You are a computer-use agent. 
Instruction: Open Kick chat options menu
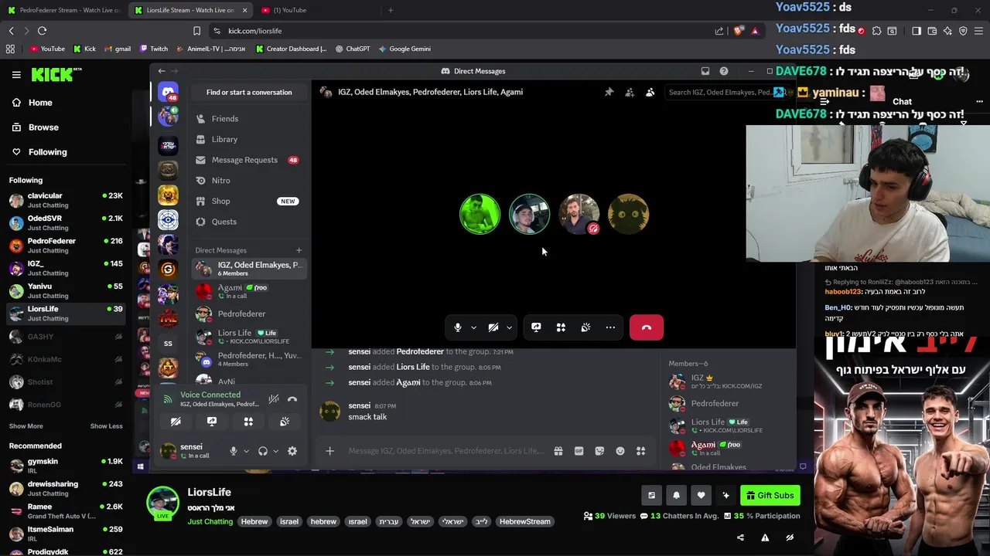click(979, 102)
